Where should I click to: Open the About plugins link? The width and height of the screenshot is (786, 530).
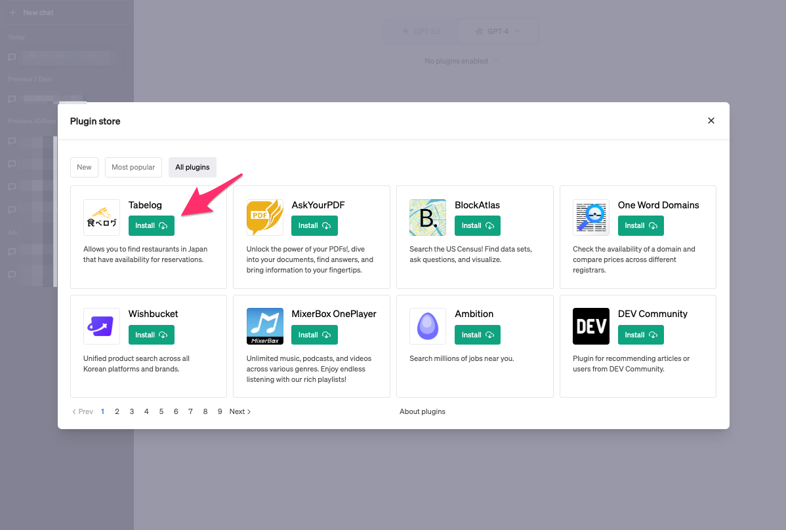(423, 411)
